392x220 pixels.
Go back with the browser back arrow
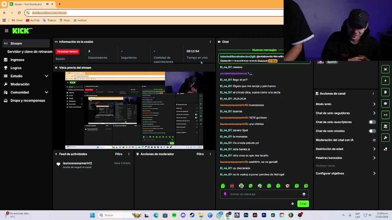point(4,13)
